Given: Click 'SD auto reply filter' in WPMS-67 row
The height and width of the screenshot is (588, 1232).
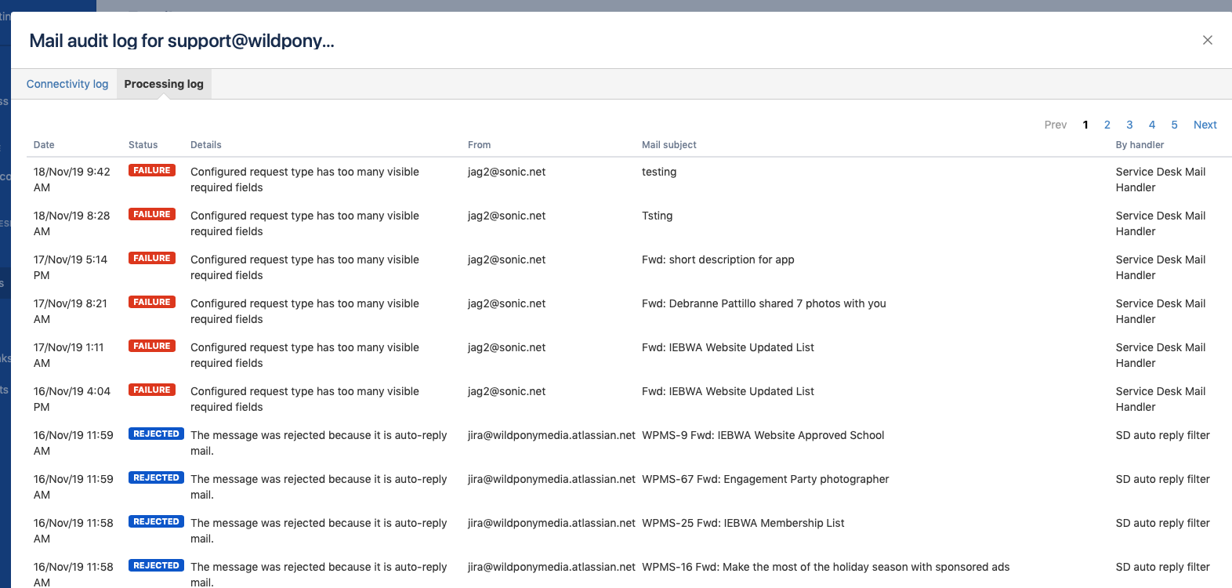Looking at the screenshot, I should tap(1162, 479).
